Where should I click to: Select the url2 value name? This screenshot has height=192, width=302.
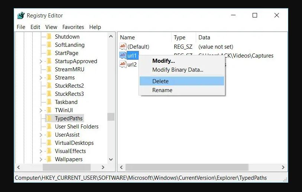(x=132, y=65)
